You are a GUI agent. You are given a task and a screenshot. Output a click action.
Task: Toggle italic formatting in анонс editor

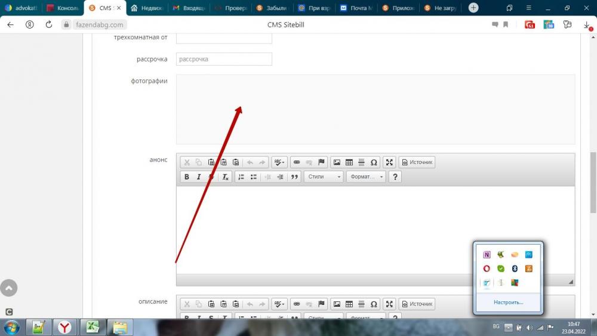(x=199, y=177)
